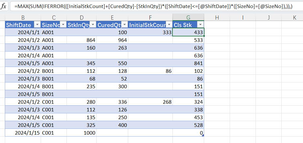Viewport: 303px width, 143px height.
Task: Select InitialStkCount cell showing 86
Action: pos(150,71)
